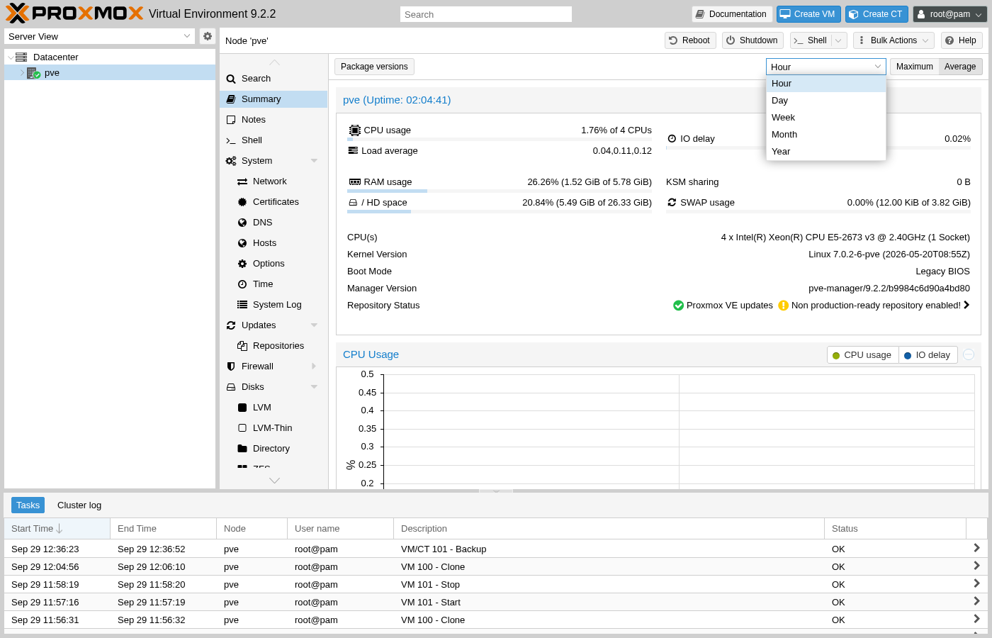992x638 pixels.
Task: Click the Firewall shield icon
Action: (x=231, y=366)
